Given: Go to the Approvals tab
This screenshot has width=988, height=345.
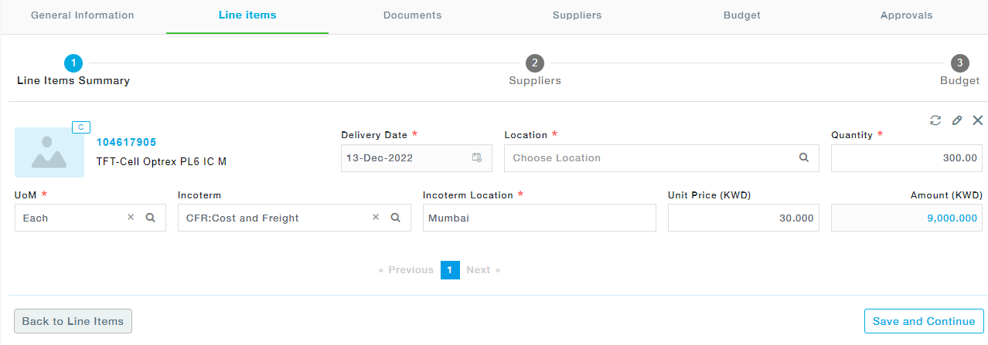Looking at the screenshot, I should coord(906,15).
